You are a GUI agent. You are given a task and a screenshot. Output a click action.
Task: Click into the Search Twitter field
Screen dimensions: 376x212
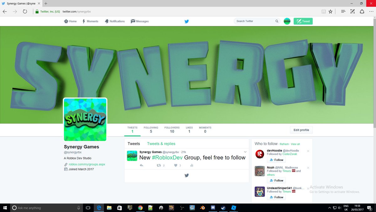pos(257,21)
